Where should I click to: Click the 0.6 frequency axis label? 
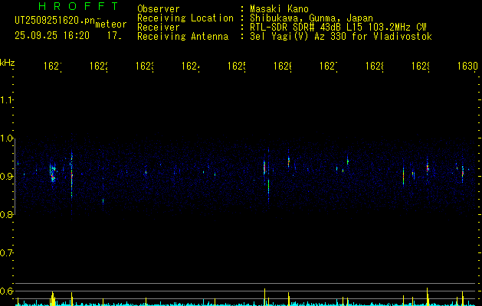(x=6, y=291)
